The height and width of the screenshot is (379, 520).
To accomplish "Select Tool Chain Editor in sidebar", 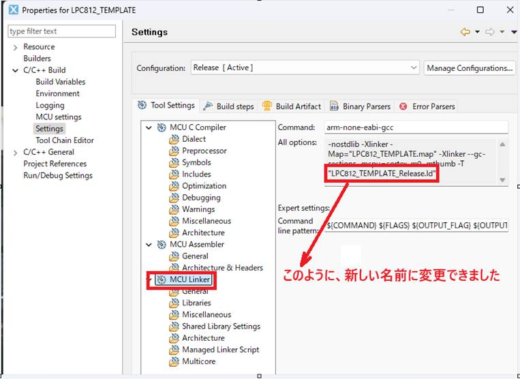I will coord(65,140).
